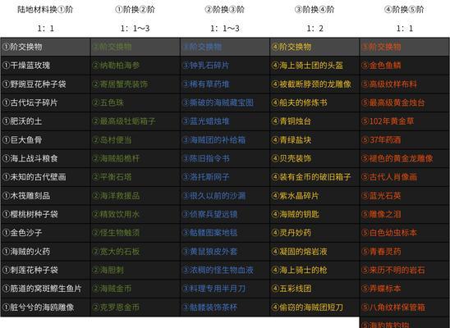Click the ③阶换④阶 heading
This screenshot has width=450, height=328.
click(315, 10)
